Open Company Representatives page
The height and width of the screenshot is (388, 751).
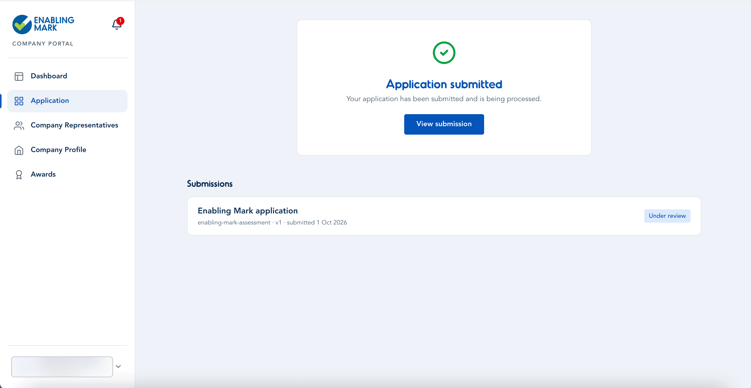point(67,126)
